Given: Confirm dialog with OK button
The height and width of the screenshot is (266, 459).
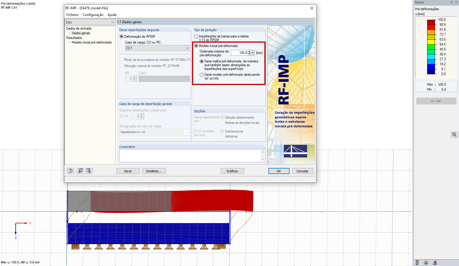Looking at the screenshot, I should click(x=279, y=171).
